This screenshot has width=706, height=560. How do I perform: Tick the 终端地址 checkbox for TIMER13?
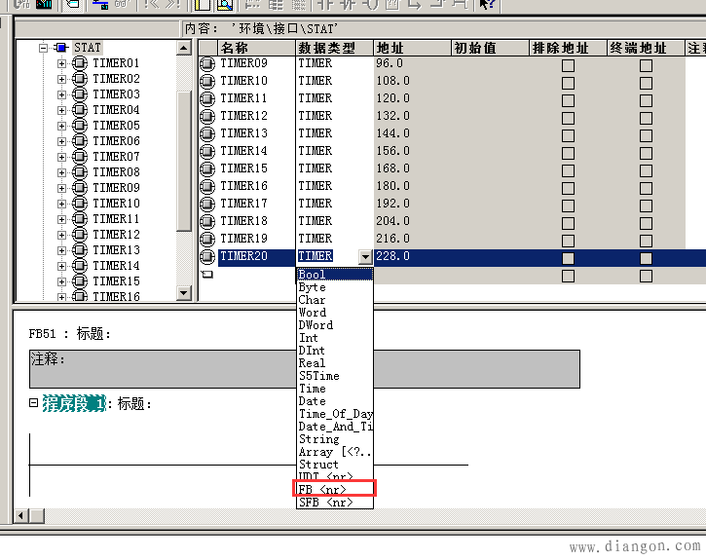(x=647, y=136)
